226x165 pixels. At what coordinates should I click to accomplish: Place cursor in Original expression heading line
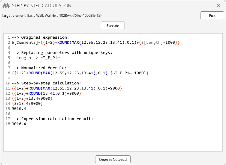[41, 37]
